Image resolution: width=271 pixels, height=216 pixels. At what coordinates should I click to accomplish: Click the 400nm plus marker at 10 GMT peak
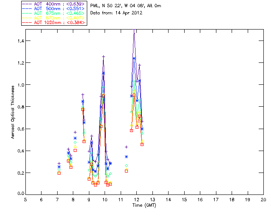[x=103, y=57]
